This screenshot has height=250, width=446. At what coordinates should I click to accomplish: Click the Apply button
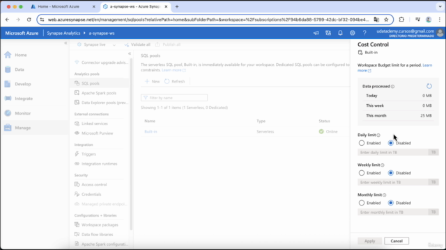tap(370, 241)
